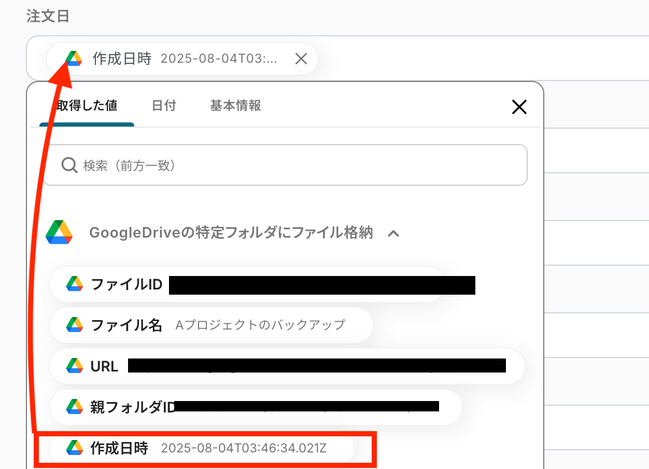Close the value picker popup with the X
Viewport: 649px width, 469px height.
pyautogui.click(x=519, y=107)
